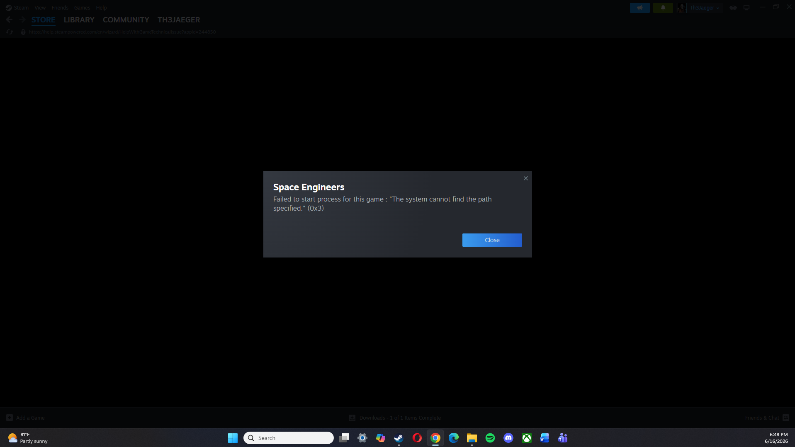Open Microsoft Edge from the taskbar
The height and width of the screenshot is (447, 795).
click(x=454, y=438)
